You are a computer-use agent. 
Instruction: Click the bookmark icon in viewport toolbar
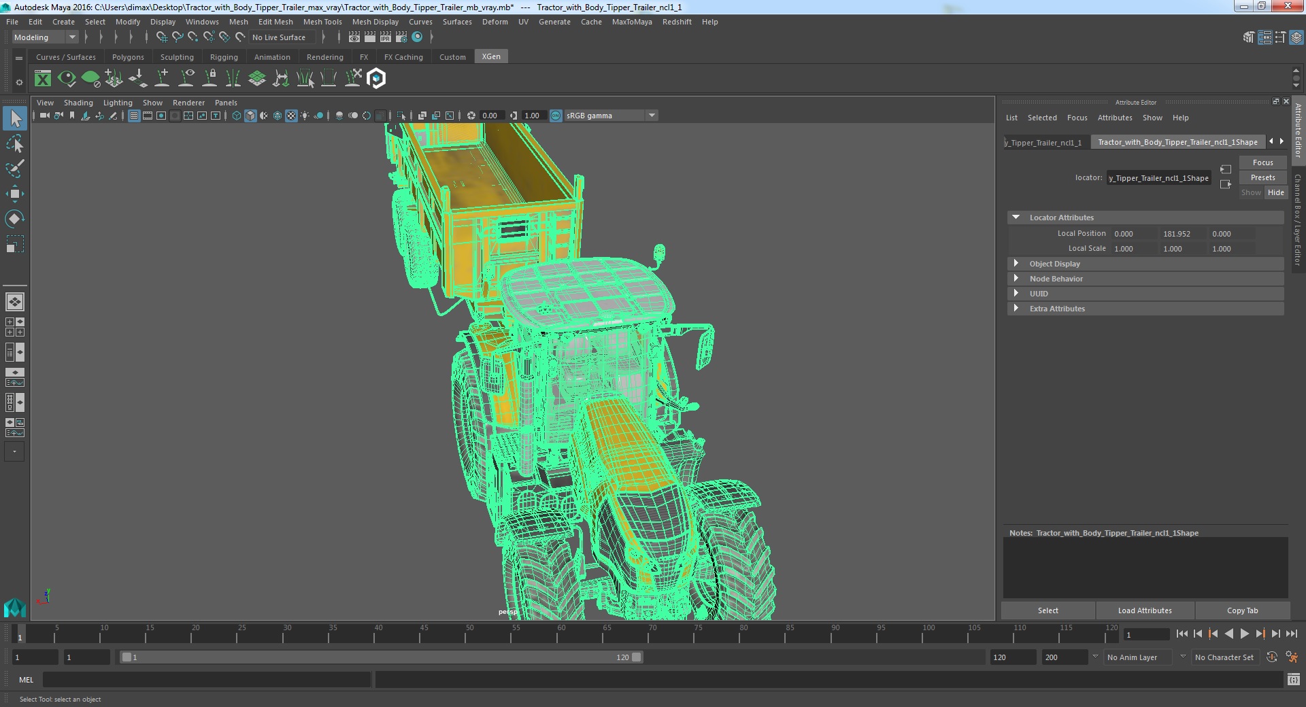[72, 116]
